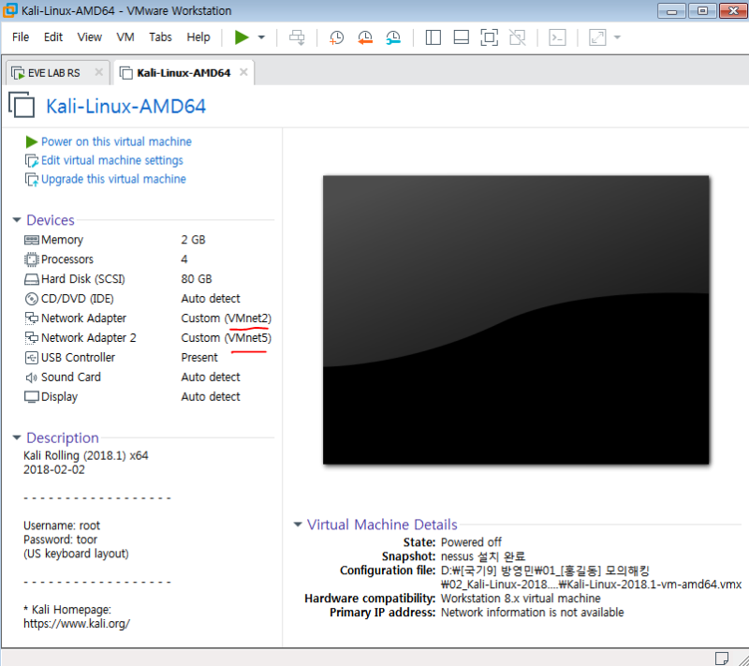Toggle the thumbnail bar icon
The image size is (749, 666).
tap(461, 37)
